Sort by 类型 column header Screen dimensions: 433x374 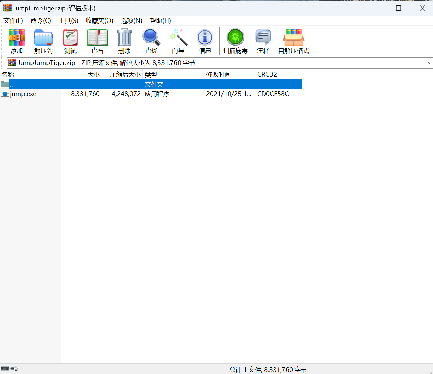pyautogui.click(x=173, y=74)
